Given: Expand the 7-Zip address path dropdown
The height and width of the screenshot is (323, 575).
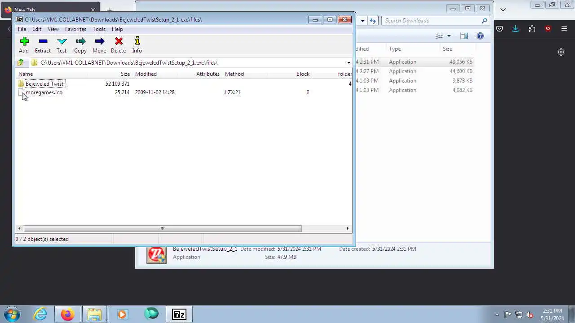Looking at the screenshot, I should [349, 63].
